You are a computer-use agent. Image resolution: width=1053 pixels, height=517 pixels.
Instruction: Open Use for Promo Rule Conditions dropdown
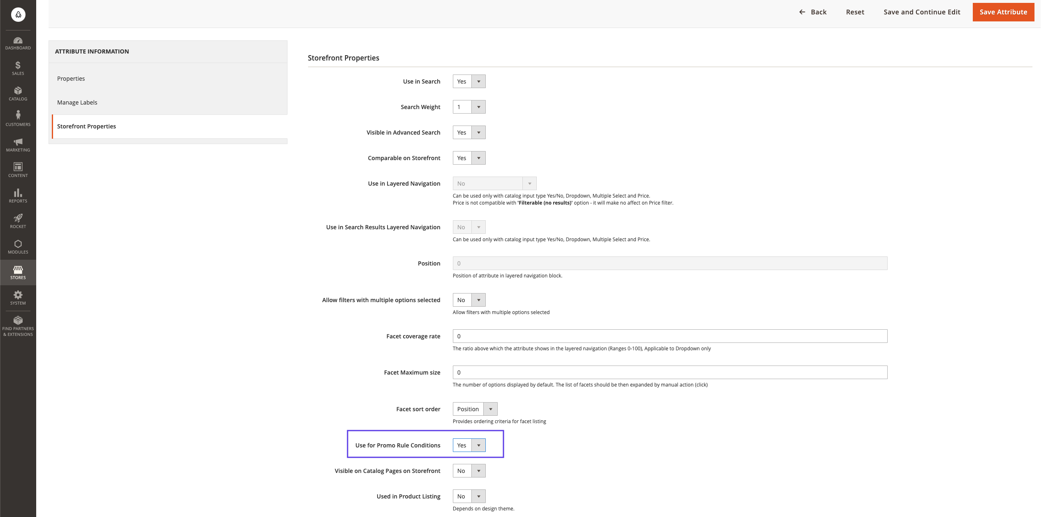coord(469,445)
